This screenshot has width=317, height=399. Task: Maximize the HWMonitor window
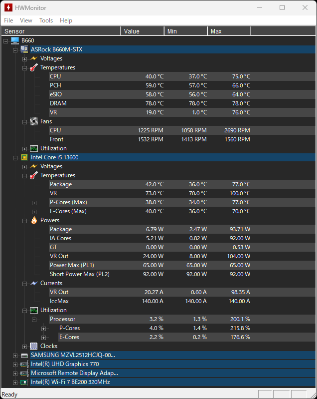(x=282, y=7)
